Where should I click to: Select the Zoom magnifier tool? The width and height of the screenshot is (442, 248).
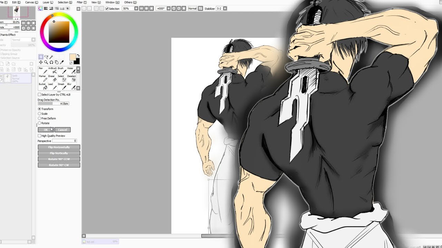tap(46, 62)
